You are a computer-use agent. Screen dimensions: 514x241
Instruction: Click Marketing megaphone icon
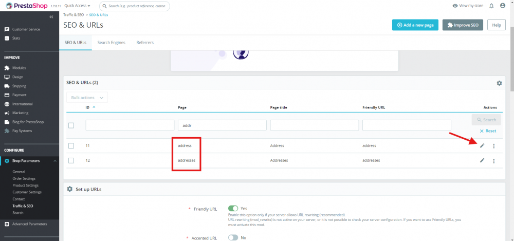click(x=7, y=113)
